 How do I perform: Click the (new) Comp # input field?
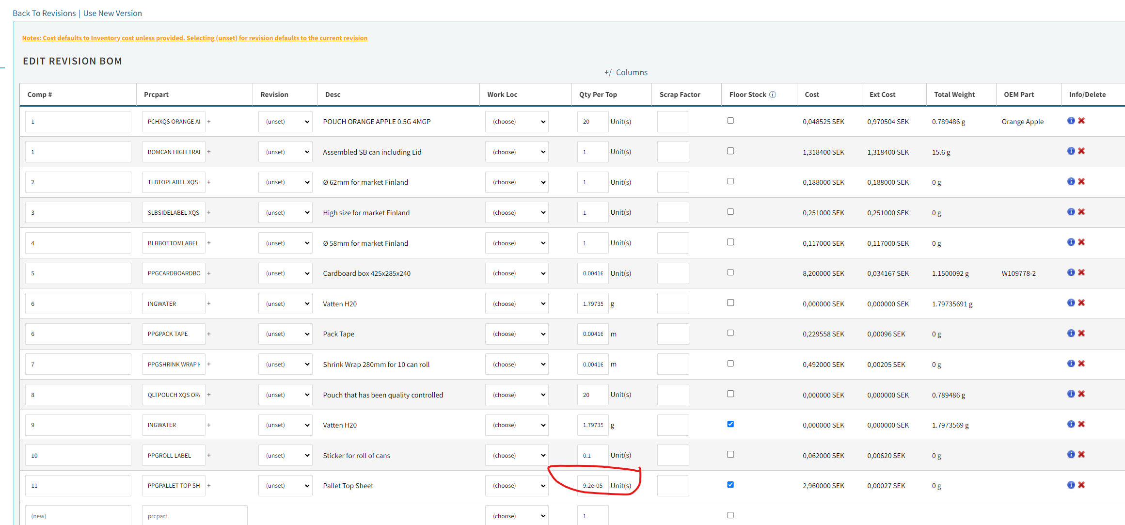pos(78,515)
